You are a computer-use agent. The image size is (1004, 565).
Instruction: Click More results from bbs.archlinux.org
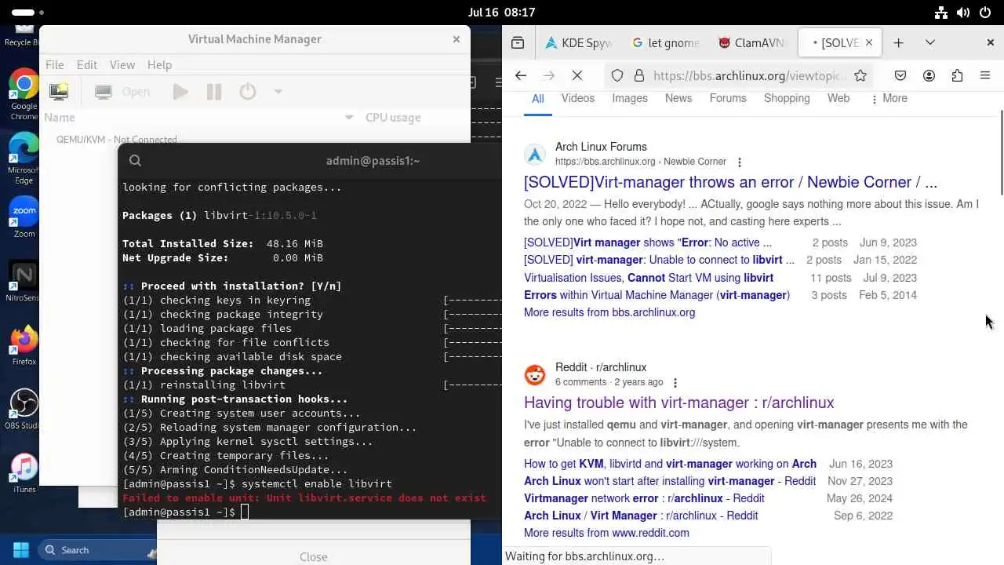pos(609,312)
